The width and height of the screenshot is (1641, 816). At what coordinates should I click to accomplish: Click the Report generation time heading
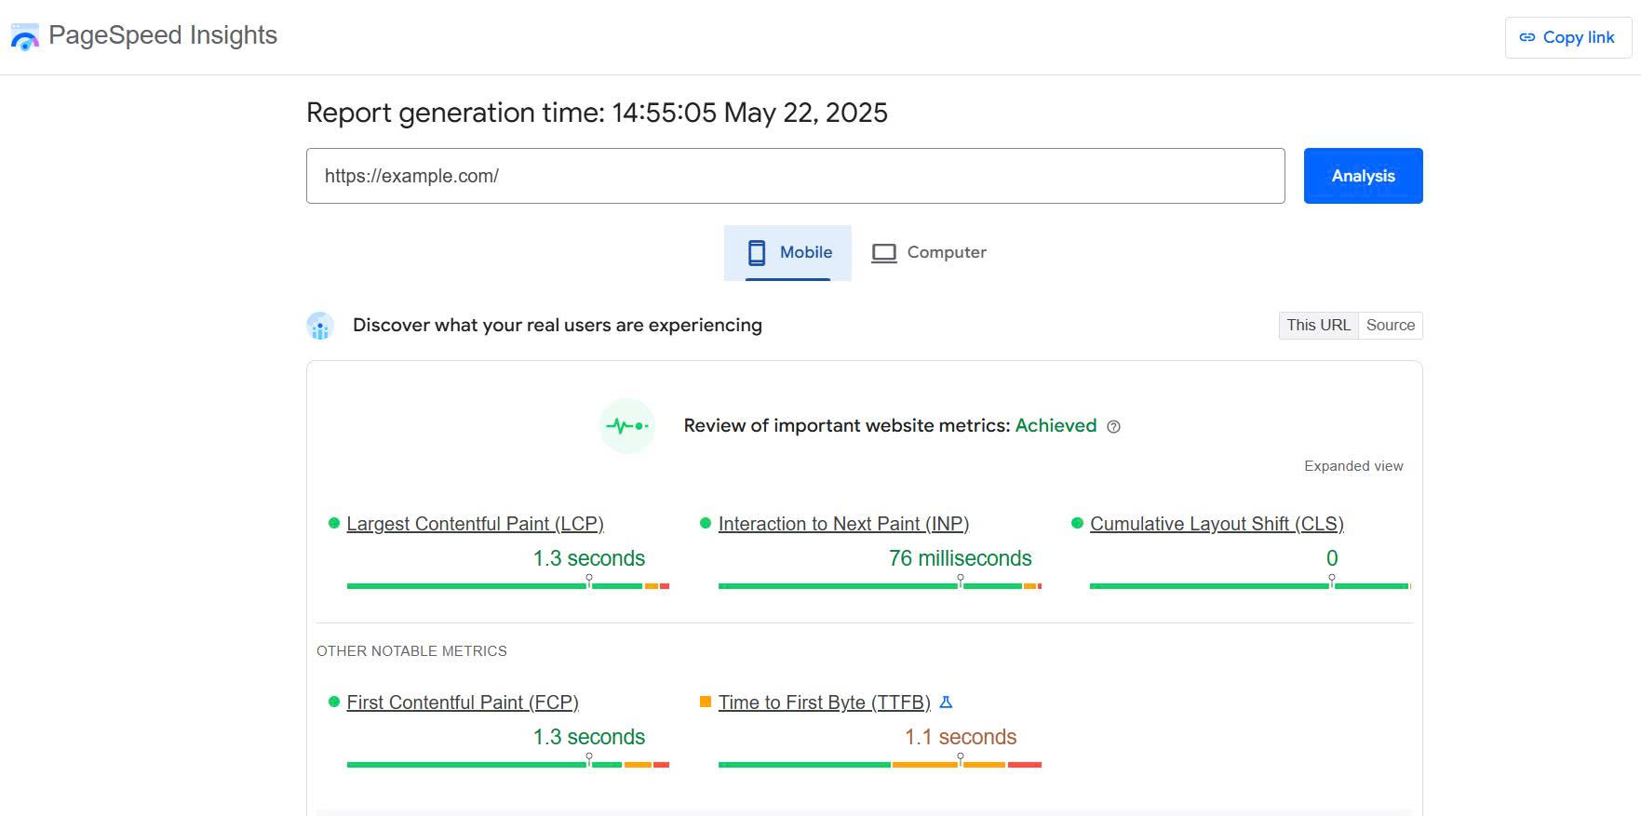point(597,113)
